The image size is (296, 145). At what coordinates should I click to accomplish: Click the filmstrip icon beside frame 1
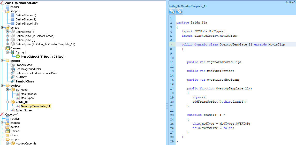coord(13,52)
